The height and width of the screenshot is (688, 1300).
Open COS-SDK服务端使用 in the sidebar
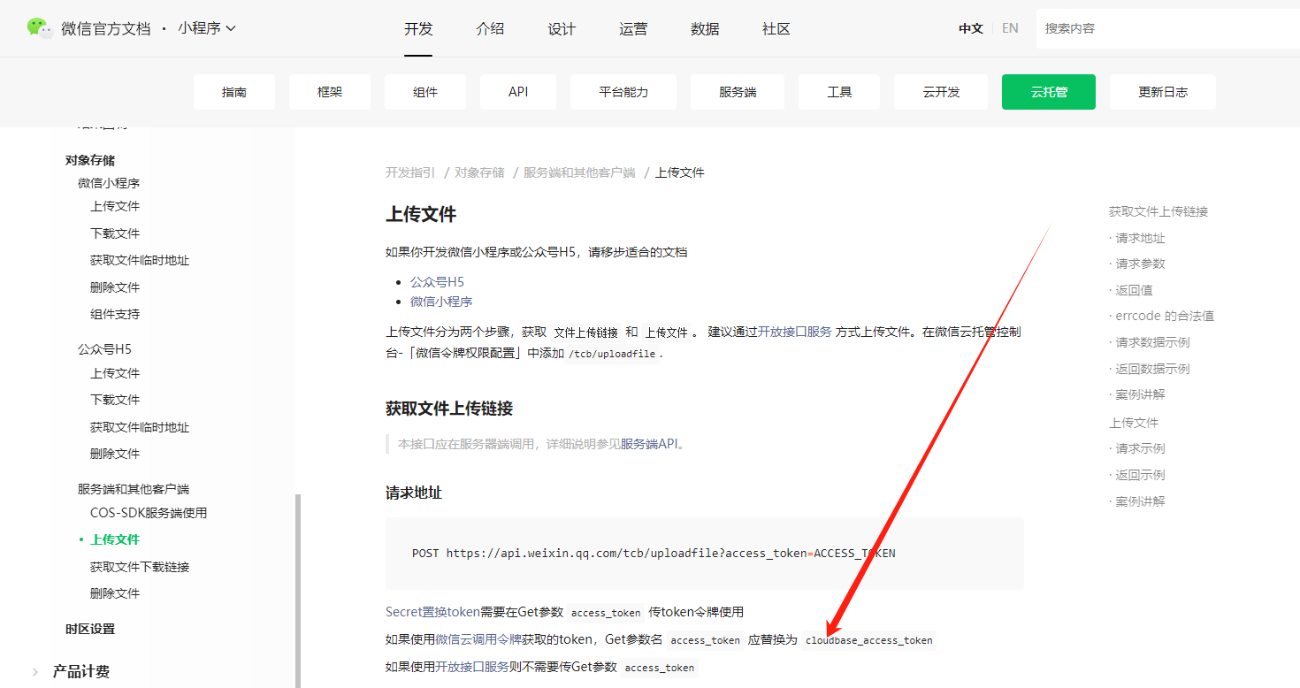(149, 513)
